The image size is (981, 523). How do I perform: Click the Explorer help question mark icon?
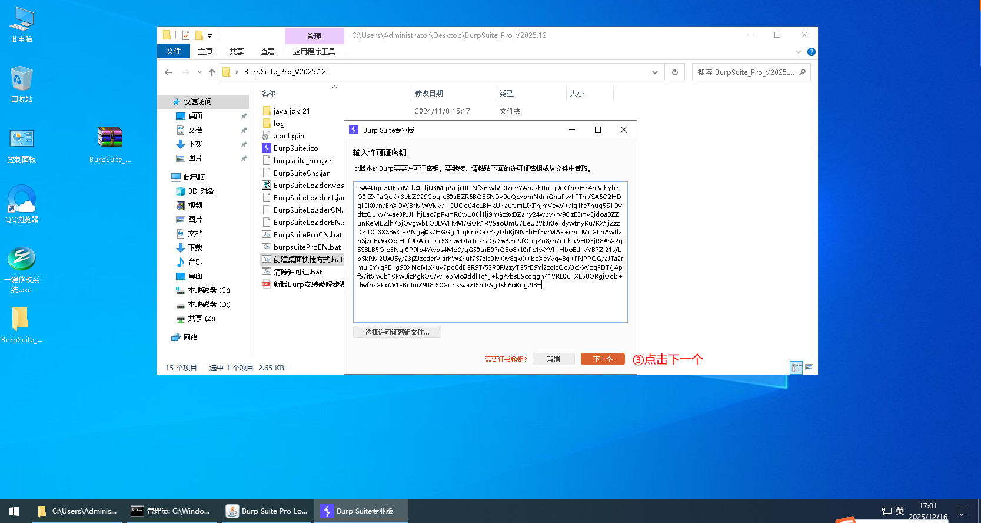pos(812,52)
